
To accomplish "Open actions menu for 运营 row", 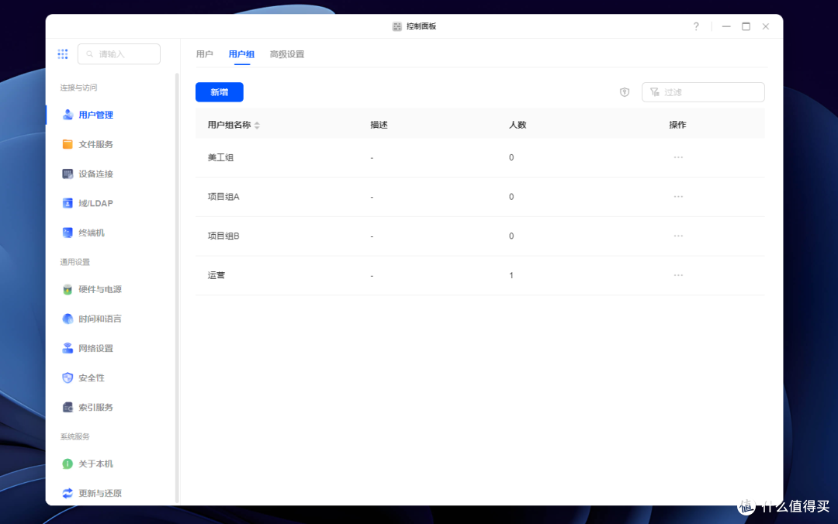I will (678, 275).
